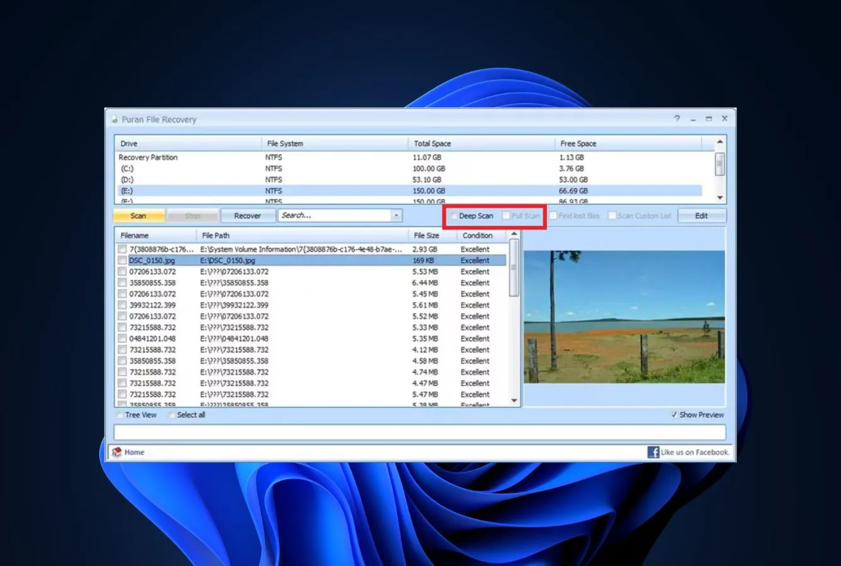Click the Puran File Recovery title bar icon

click(x=115, y=119)
